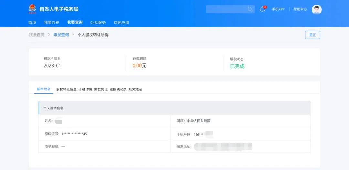Switch to 计税详情 tab
Image resolution: width=349 pixels, height=170 pixels.
click(x=85, y=89)
